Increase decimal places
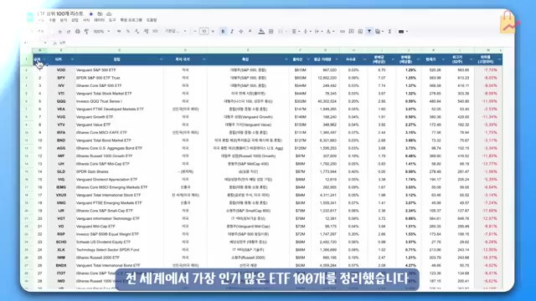Screen dimensions: 536x301 [146, 32]
